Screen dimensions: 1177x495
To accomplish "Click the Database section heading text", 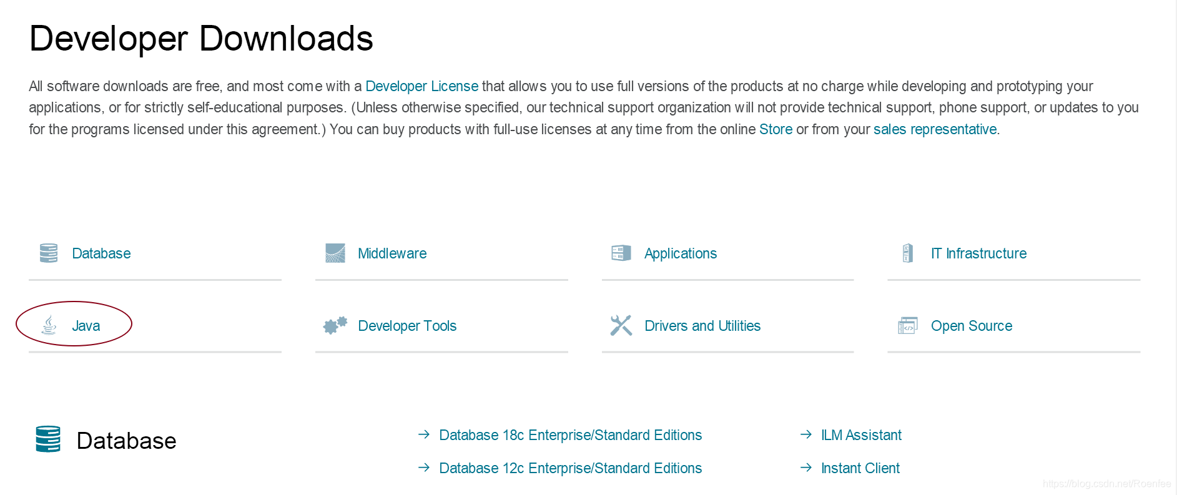I will pos(126,441).
